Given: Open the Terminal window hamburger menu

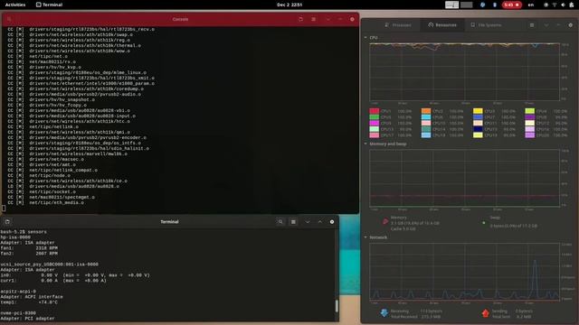Looking at the screenshot, I should (x=293, y=222).
